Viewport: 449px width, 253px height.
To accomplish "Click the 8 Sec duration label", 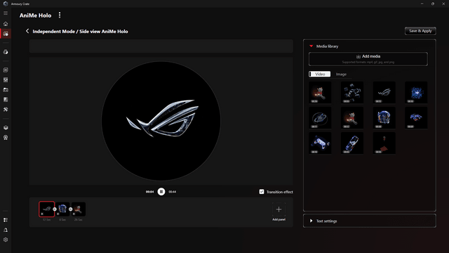I will point(62,220).
